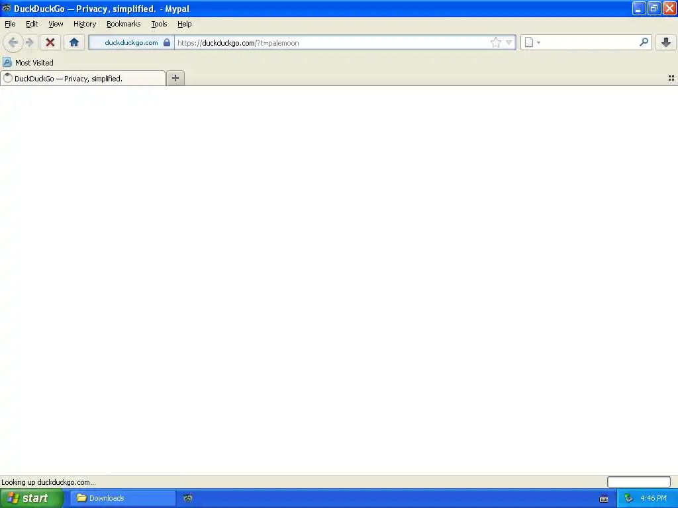This screenshot has height=508, width=678.
Task: Click the padlock site identity icon
Action: [166, 42]
